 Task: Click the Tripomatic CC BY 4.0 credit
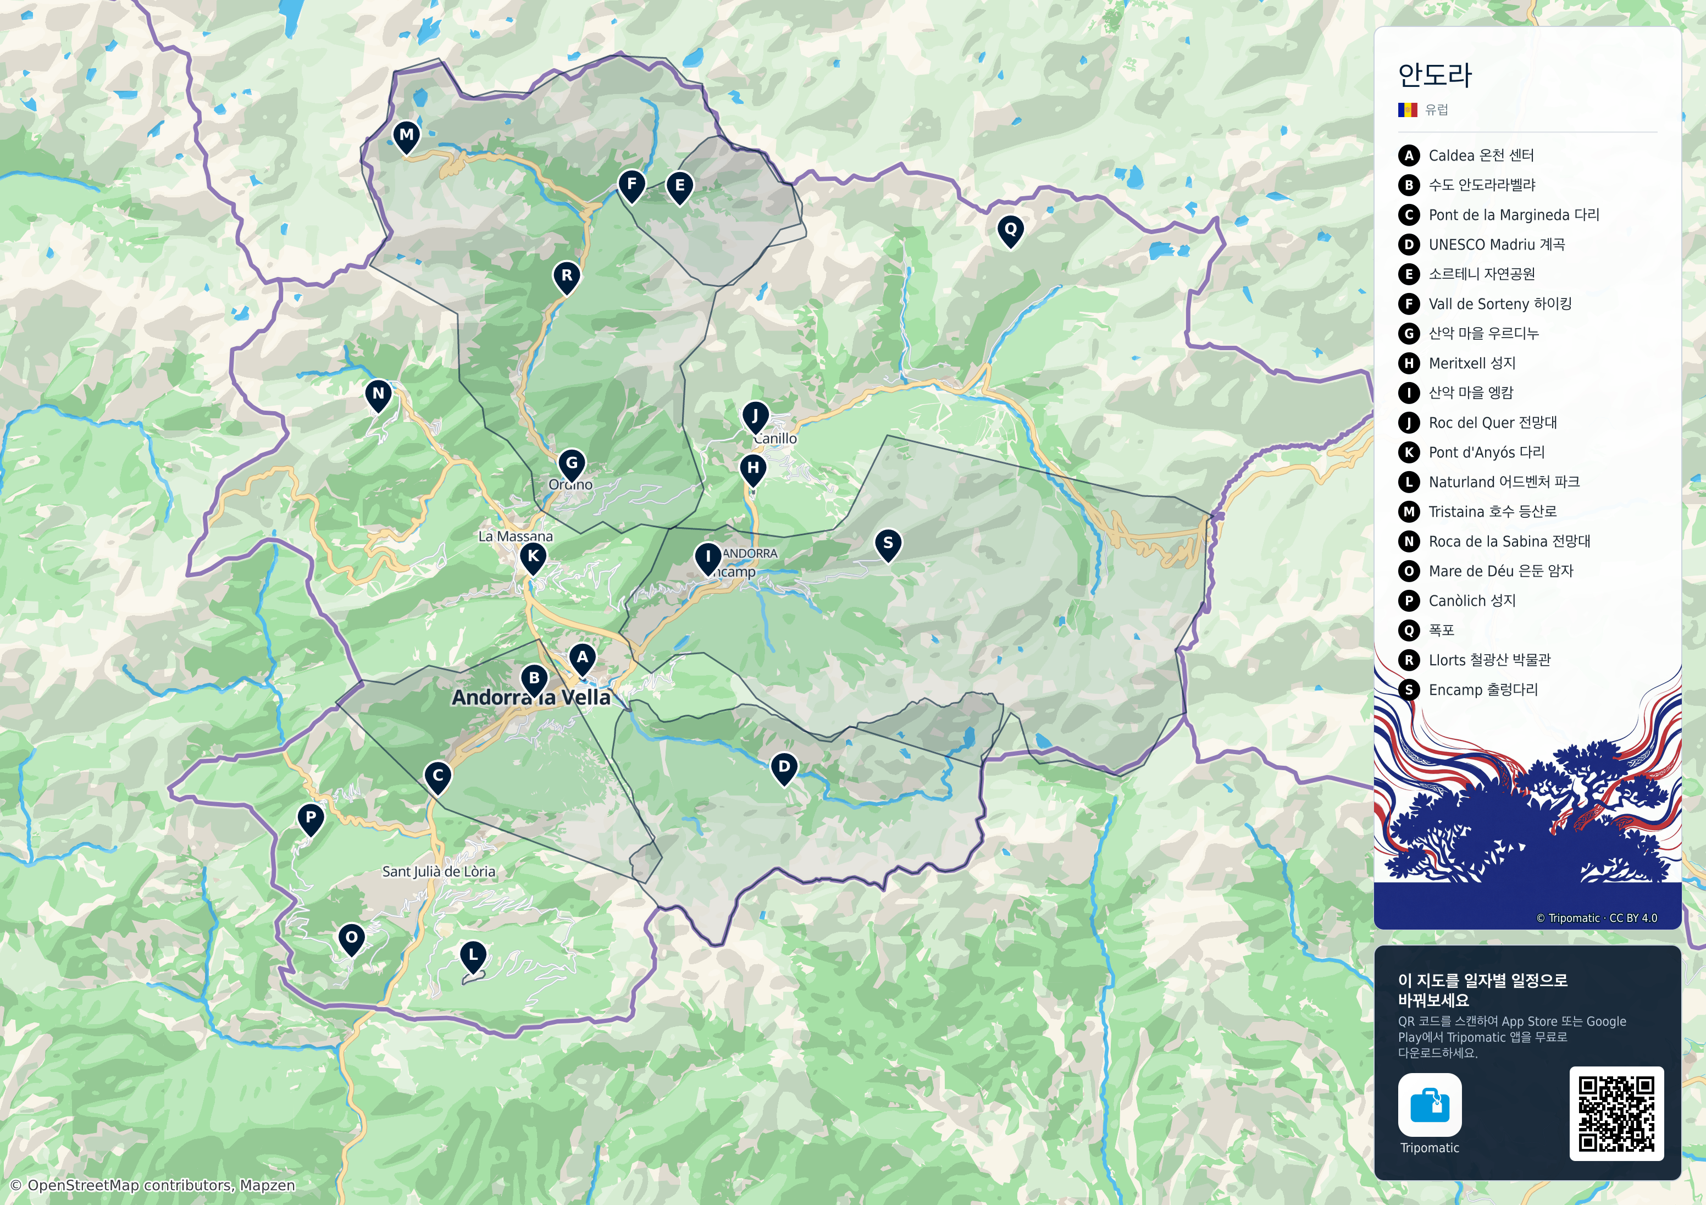pos(1597,918)
